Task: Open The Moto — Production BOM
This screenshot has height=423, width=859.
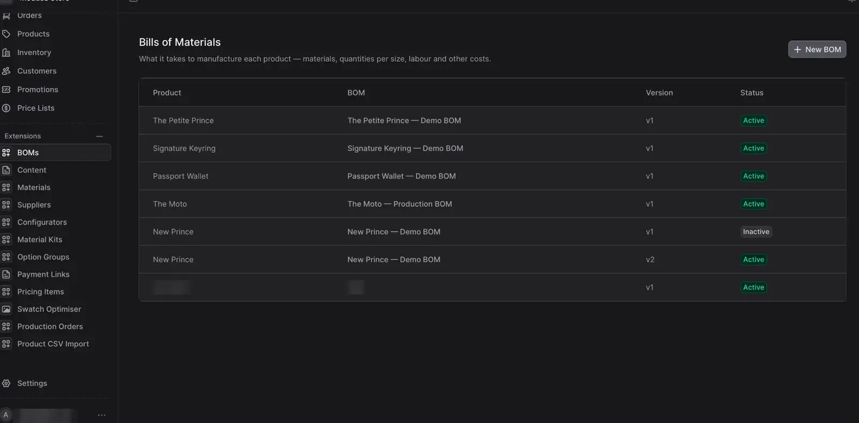Action: [x=399, y=204]
